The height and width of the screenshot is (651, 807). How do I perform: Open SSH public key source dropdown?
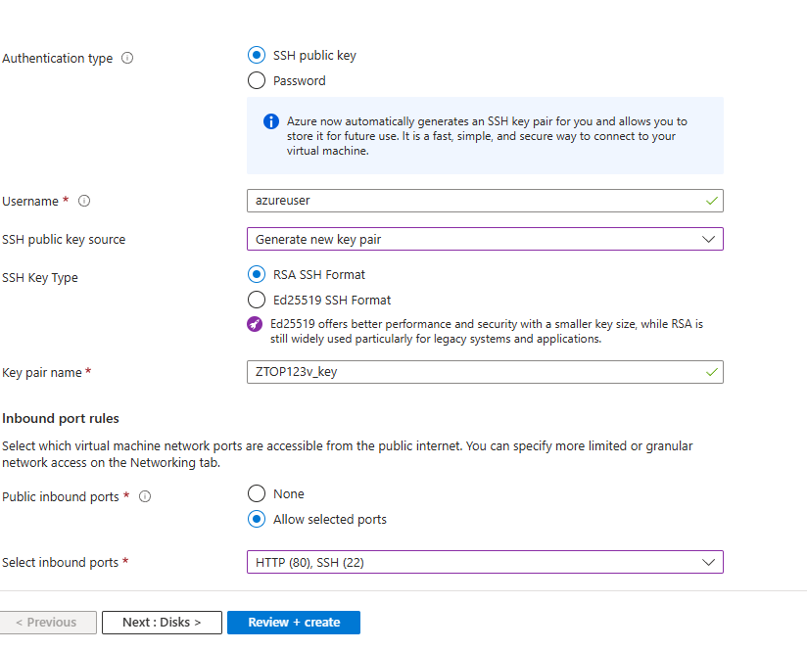485,239
